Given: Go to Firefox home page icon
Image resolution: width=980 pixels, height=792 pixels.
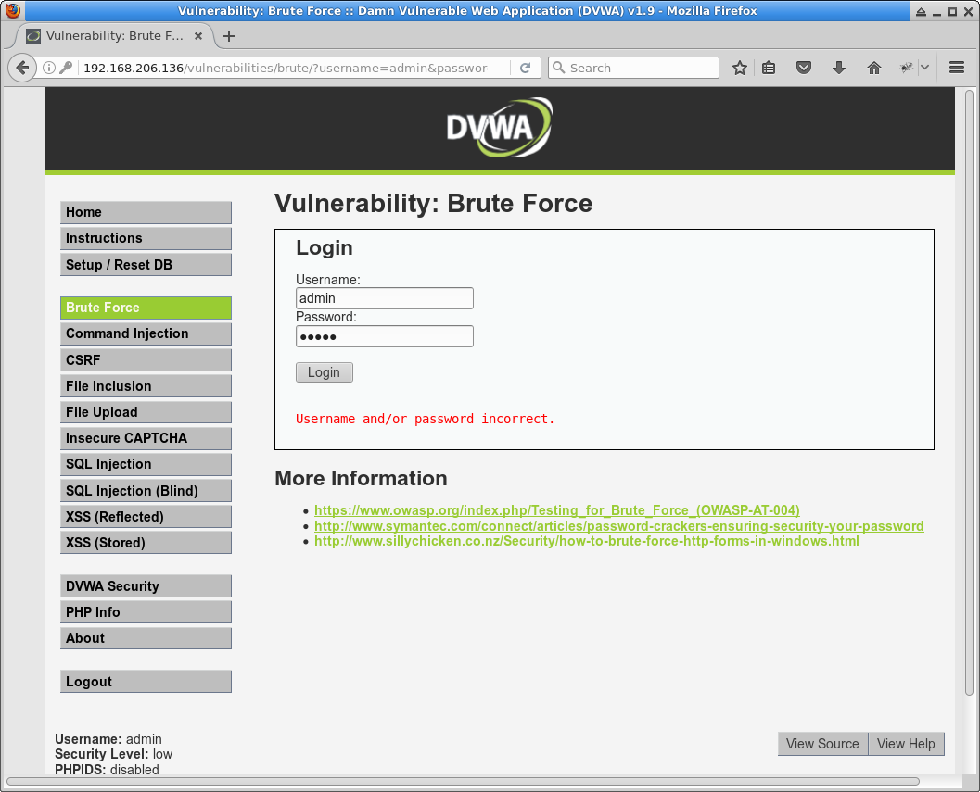Looking at the screenshot, I should click(873, 68).
